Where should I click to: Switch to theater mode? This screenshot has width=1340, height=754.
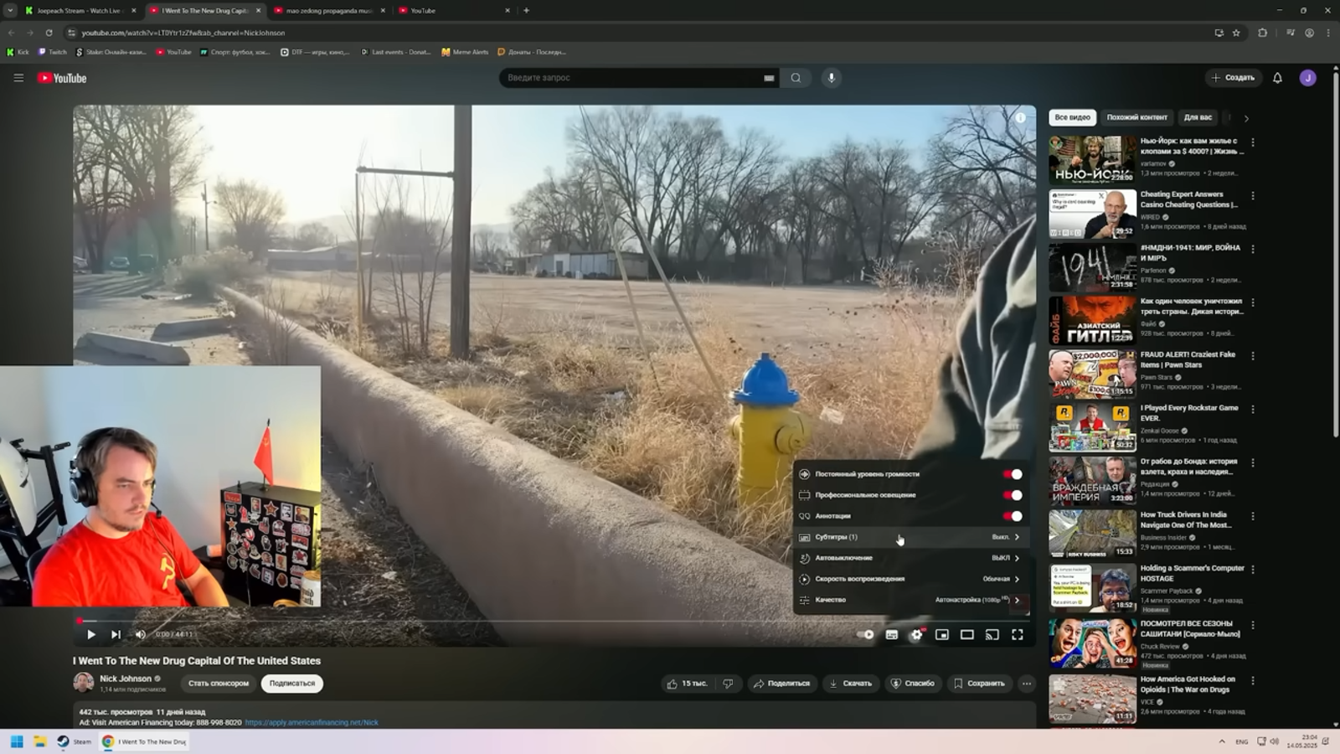click(967, 634)
